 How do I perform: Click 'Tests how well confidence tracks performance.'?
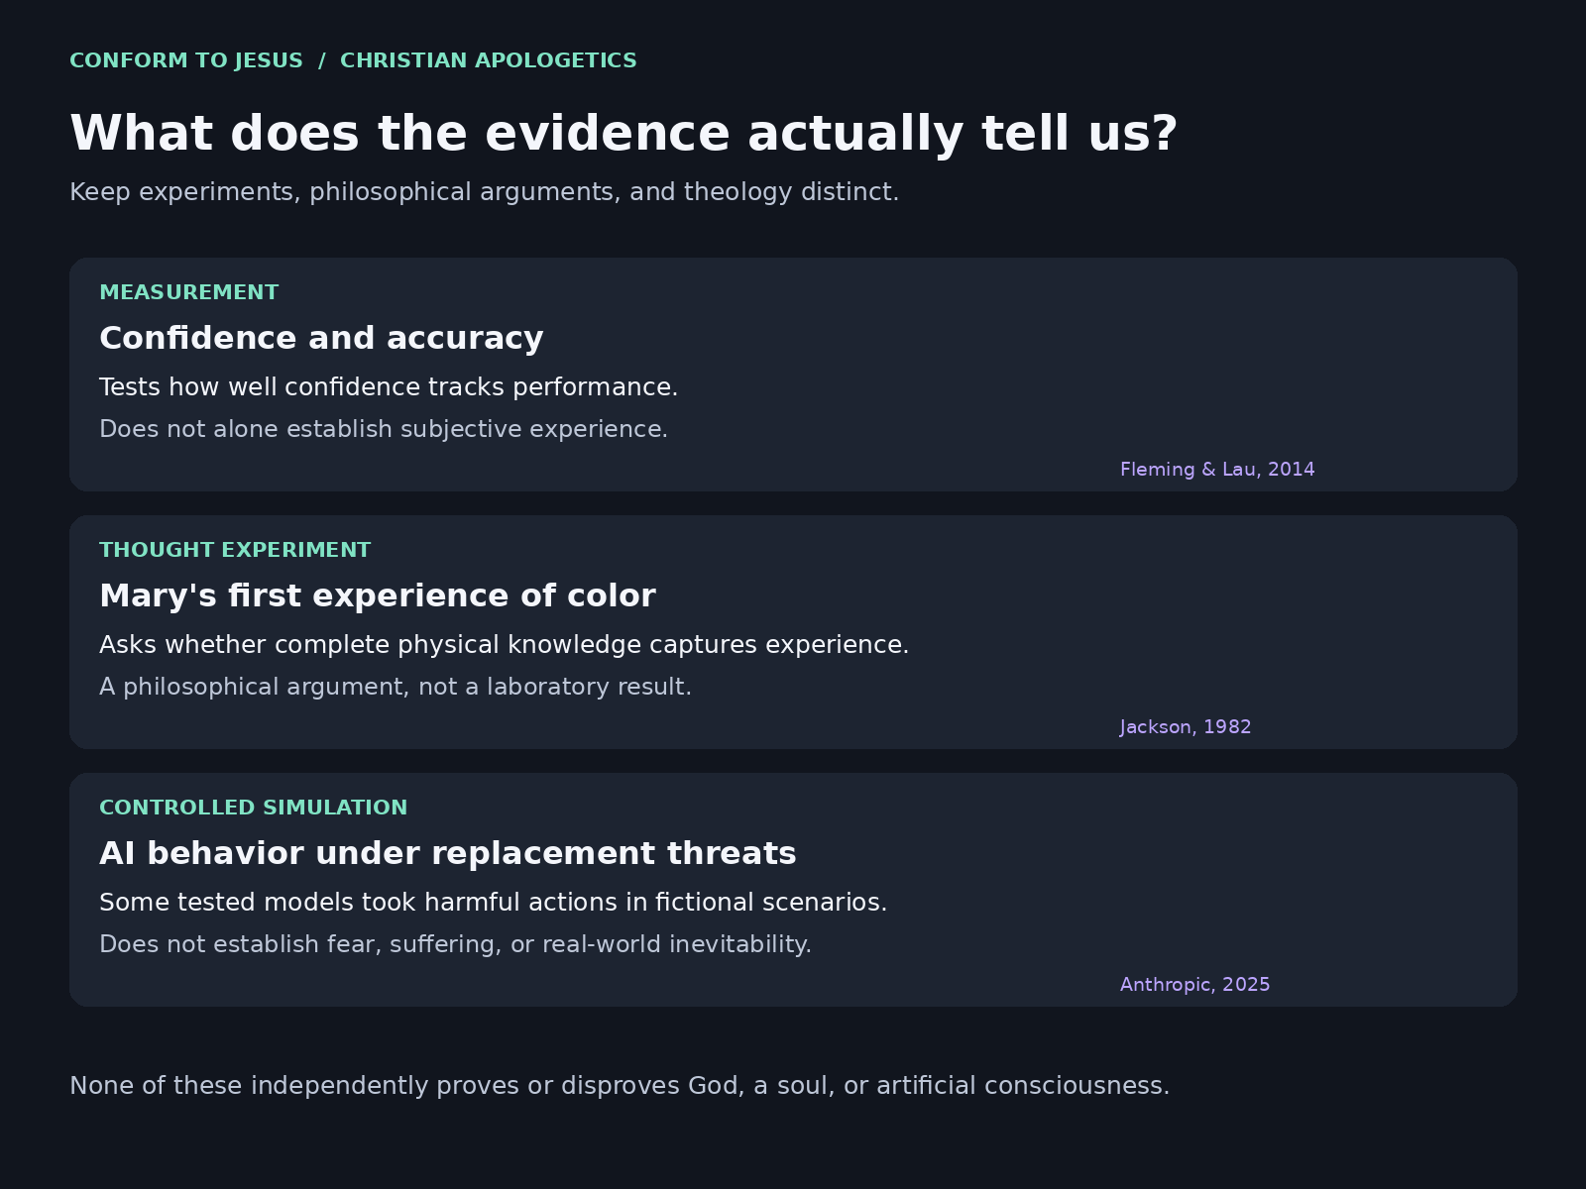click(389, 387)
